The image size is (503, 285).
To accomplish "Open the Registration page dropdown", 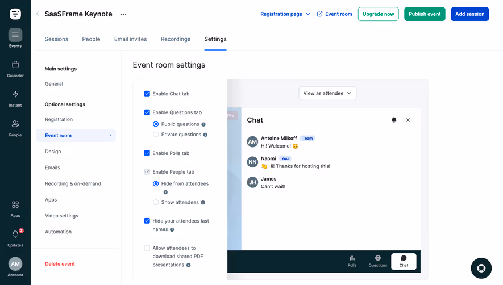I will click(285, 14).
